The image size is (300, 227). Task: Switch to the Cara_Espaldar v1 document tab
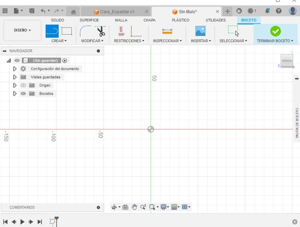click(115, 12)
